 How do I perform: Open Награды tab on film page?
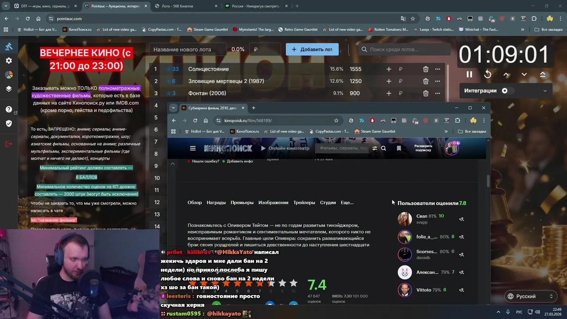[216, 202]
